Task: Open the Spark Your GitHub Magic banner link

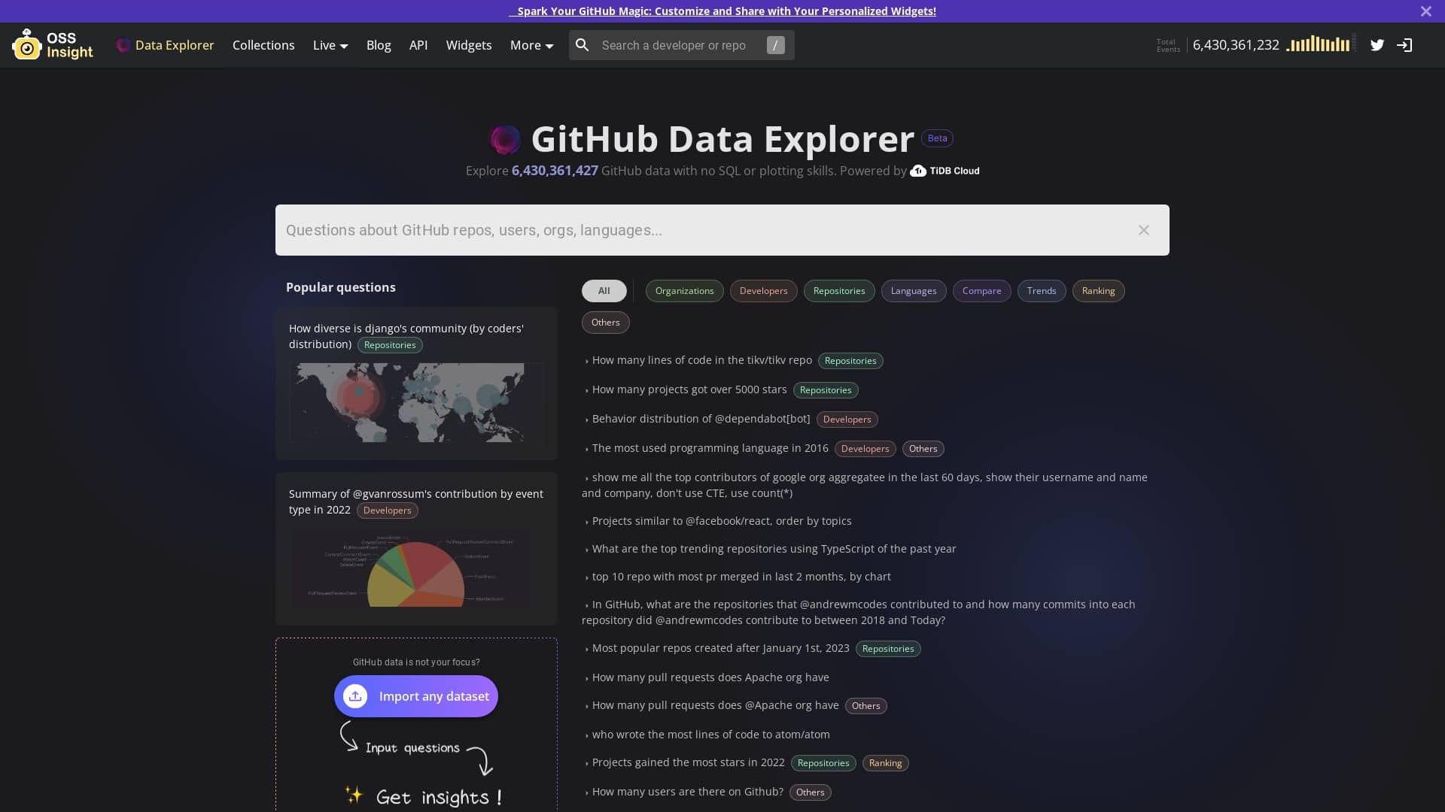Action: click(x=722, y=11)
